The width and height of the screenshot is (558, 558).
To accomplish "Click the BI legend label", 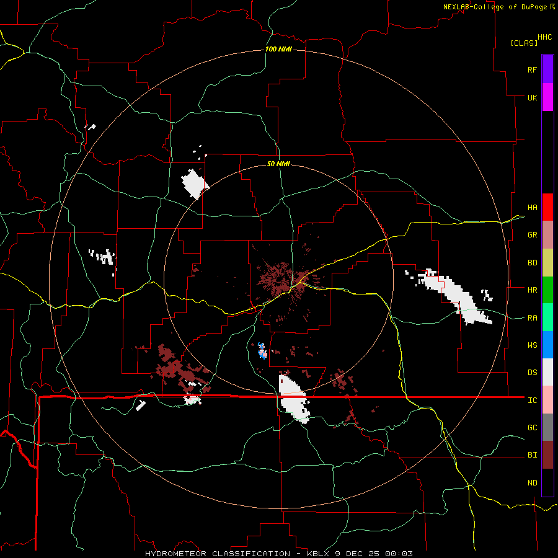I will [x=533, y=455].
